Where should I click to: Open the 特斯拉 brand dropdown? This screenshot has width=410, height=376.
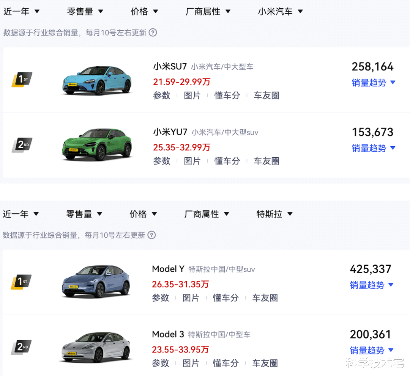click(274, 214)
